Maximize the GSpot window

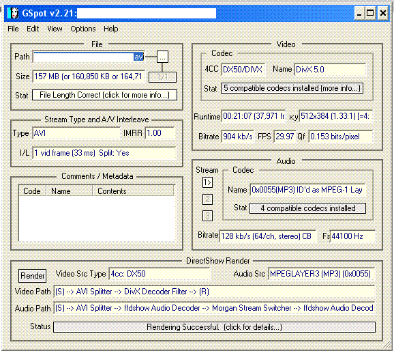(x=370, y=13)
